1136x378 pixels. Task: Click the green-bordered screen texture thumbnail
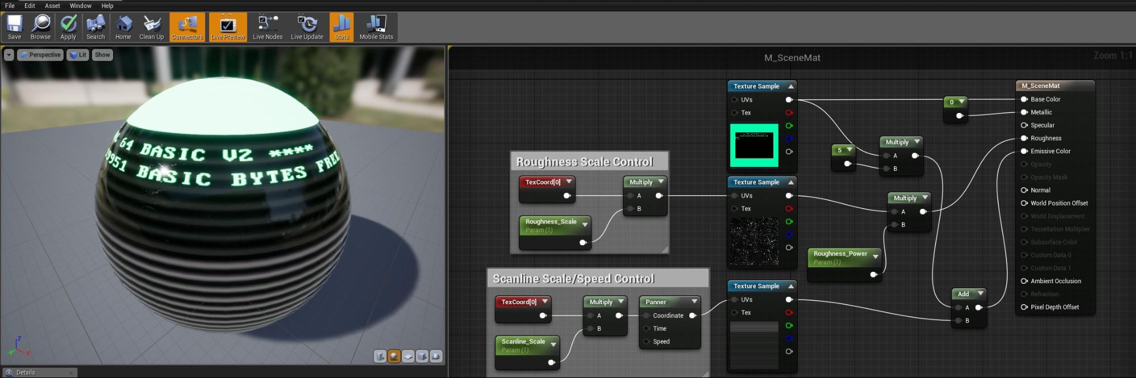pyautogui.click(x=754, y=145)
